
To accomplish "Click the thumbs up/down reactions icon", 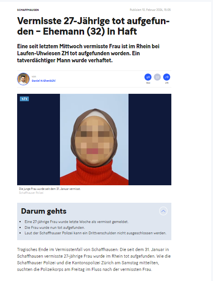I will tap(148, 77).
